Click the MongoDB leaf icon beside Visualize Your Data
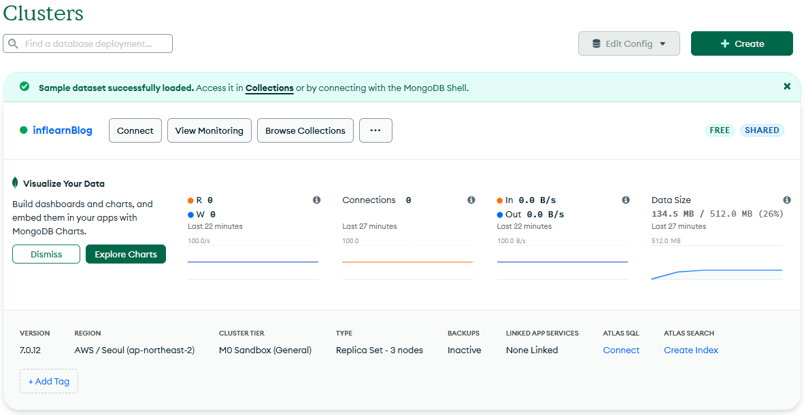This screenshot has width=806, height=415. click(15, 183)
